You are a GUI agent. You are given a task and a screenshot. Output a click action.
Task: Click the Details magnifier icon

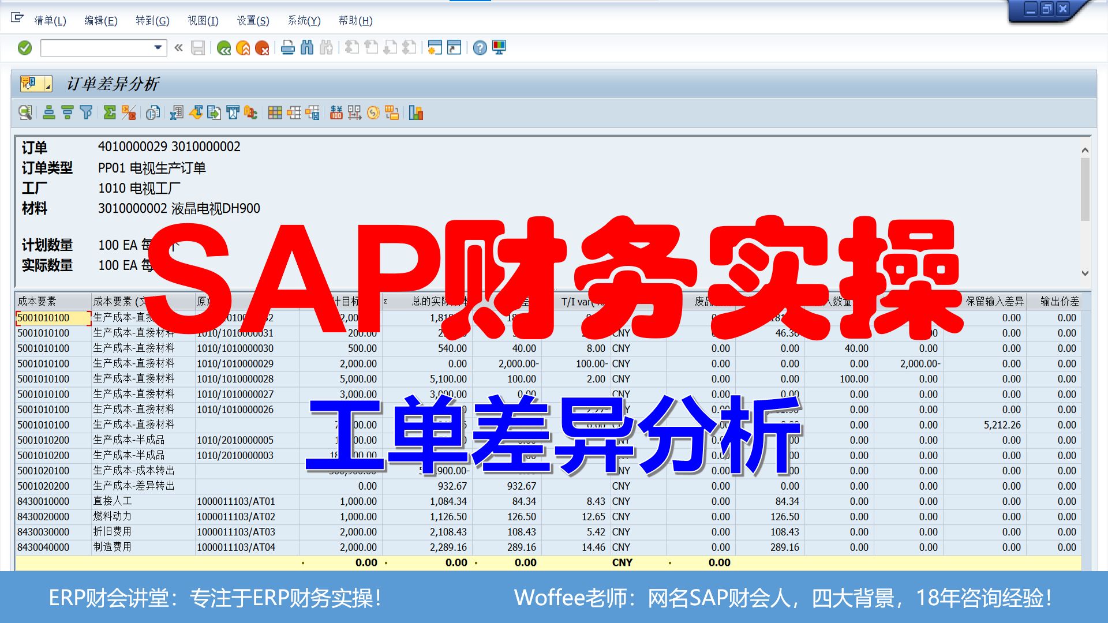[25, 112]
